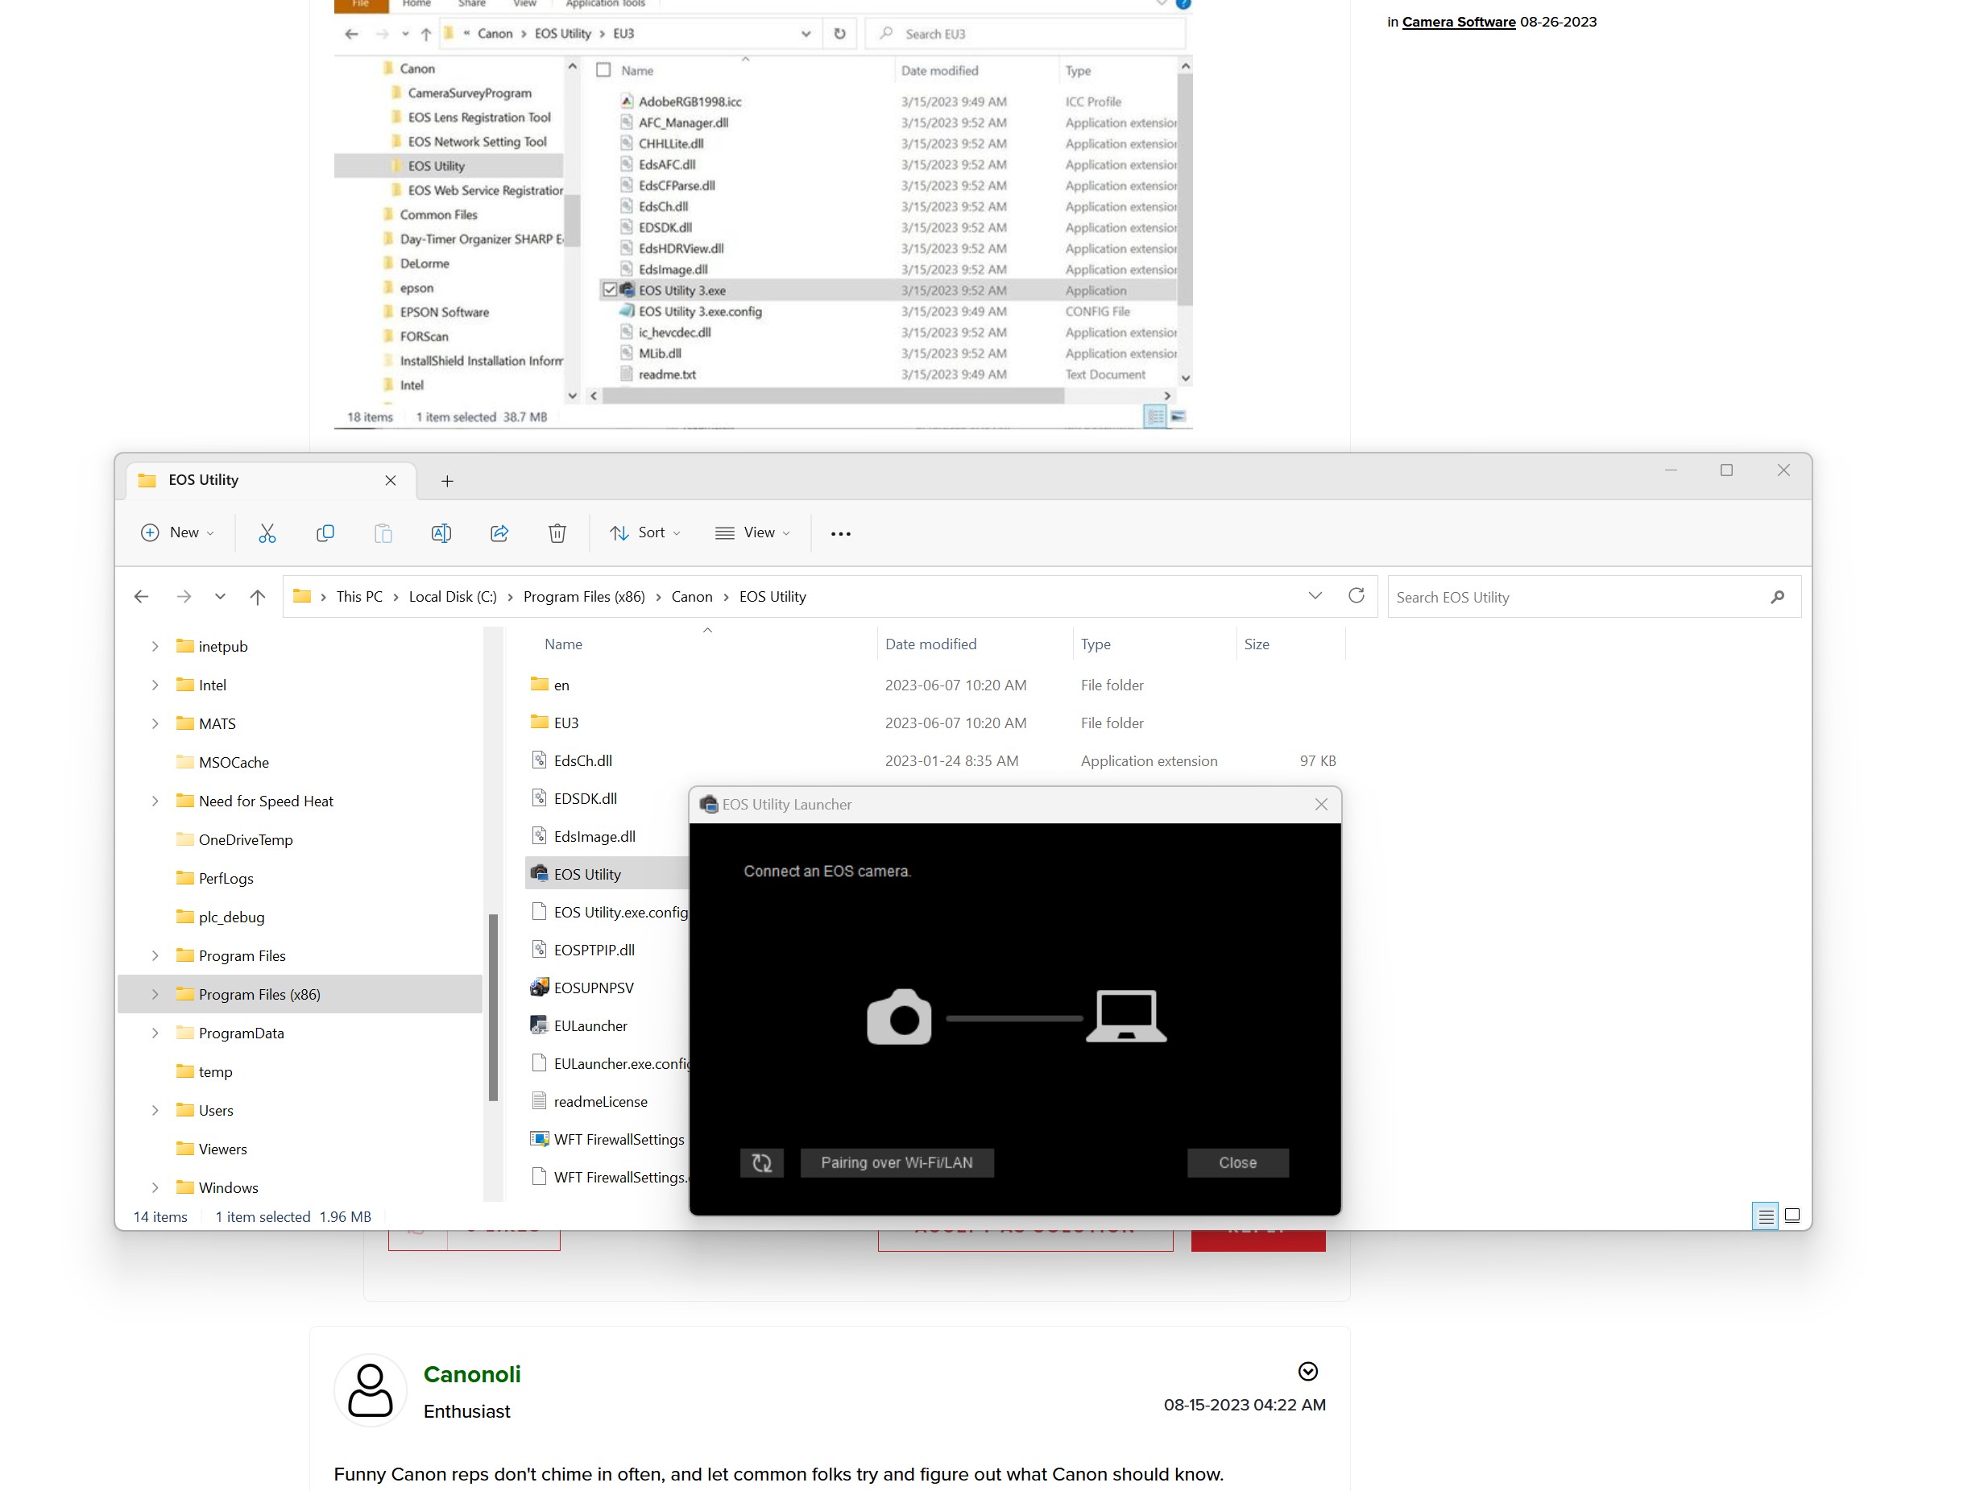Click the Copy icon in Explorer toolbar
Image resolution: width=1980 pixels, height=1491 pixels.
[325, 533]
